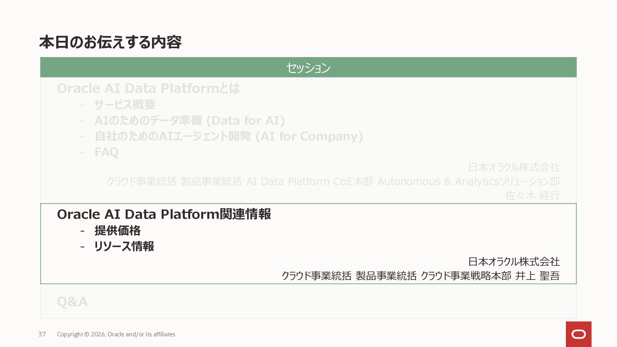Image resolution: width=617 pixels, height=347 pixels.
Task: Click the faded Q&A section
Action: tap(72, 302)
